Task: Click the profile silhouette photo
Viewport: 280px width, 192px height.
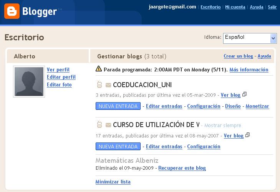Action: (29, 82)
